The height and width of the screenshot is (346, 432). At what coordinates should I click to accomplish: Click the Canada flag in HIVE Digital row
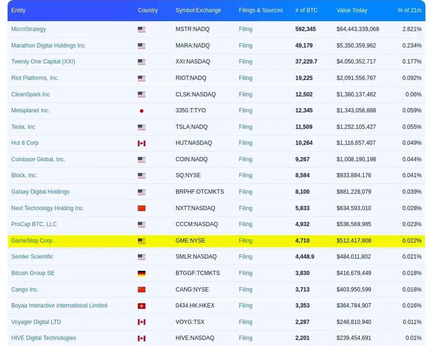click(x=142, y=338)
